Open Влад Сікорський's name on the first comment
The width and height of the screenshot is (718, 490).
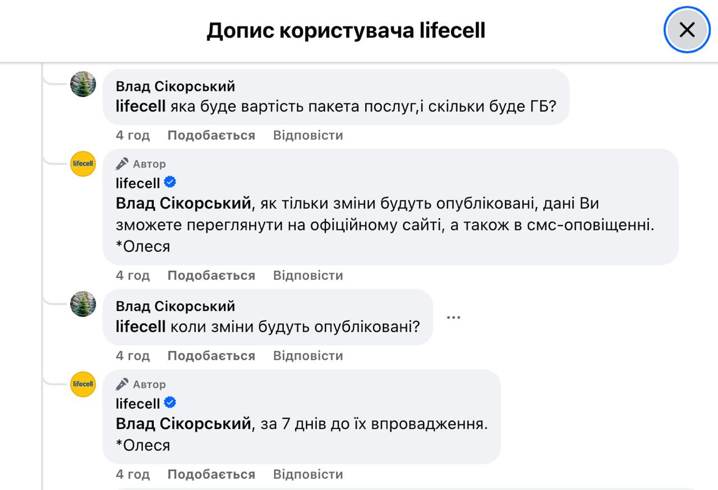[175, 86]
